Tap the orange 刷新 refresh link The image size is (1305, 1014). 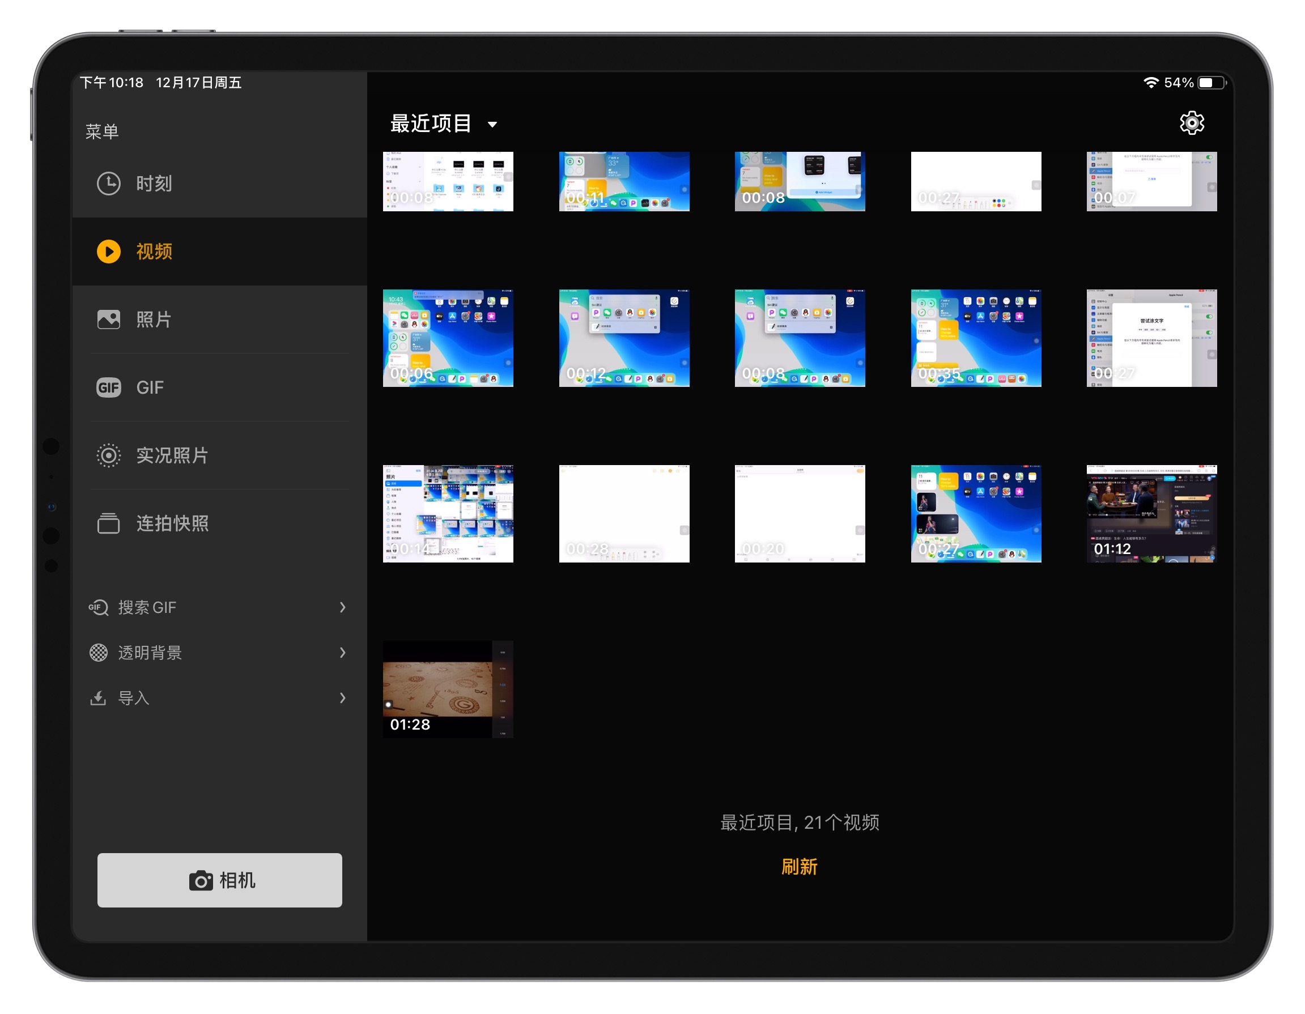point(799,867)
